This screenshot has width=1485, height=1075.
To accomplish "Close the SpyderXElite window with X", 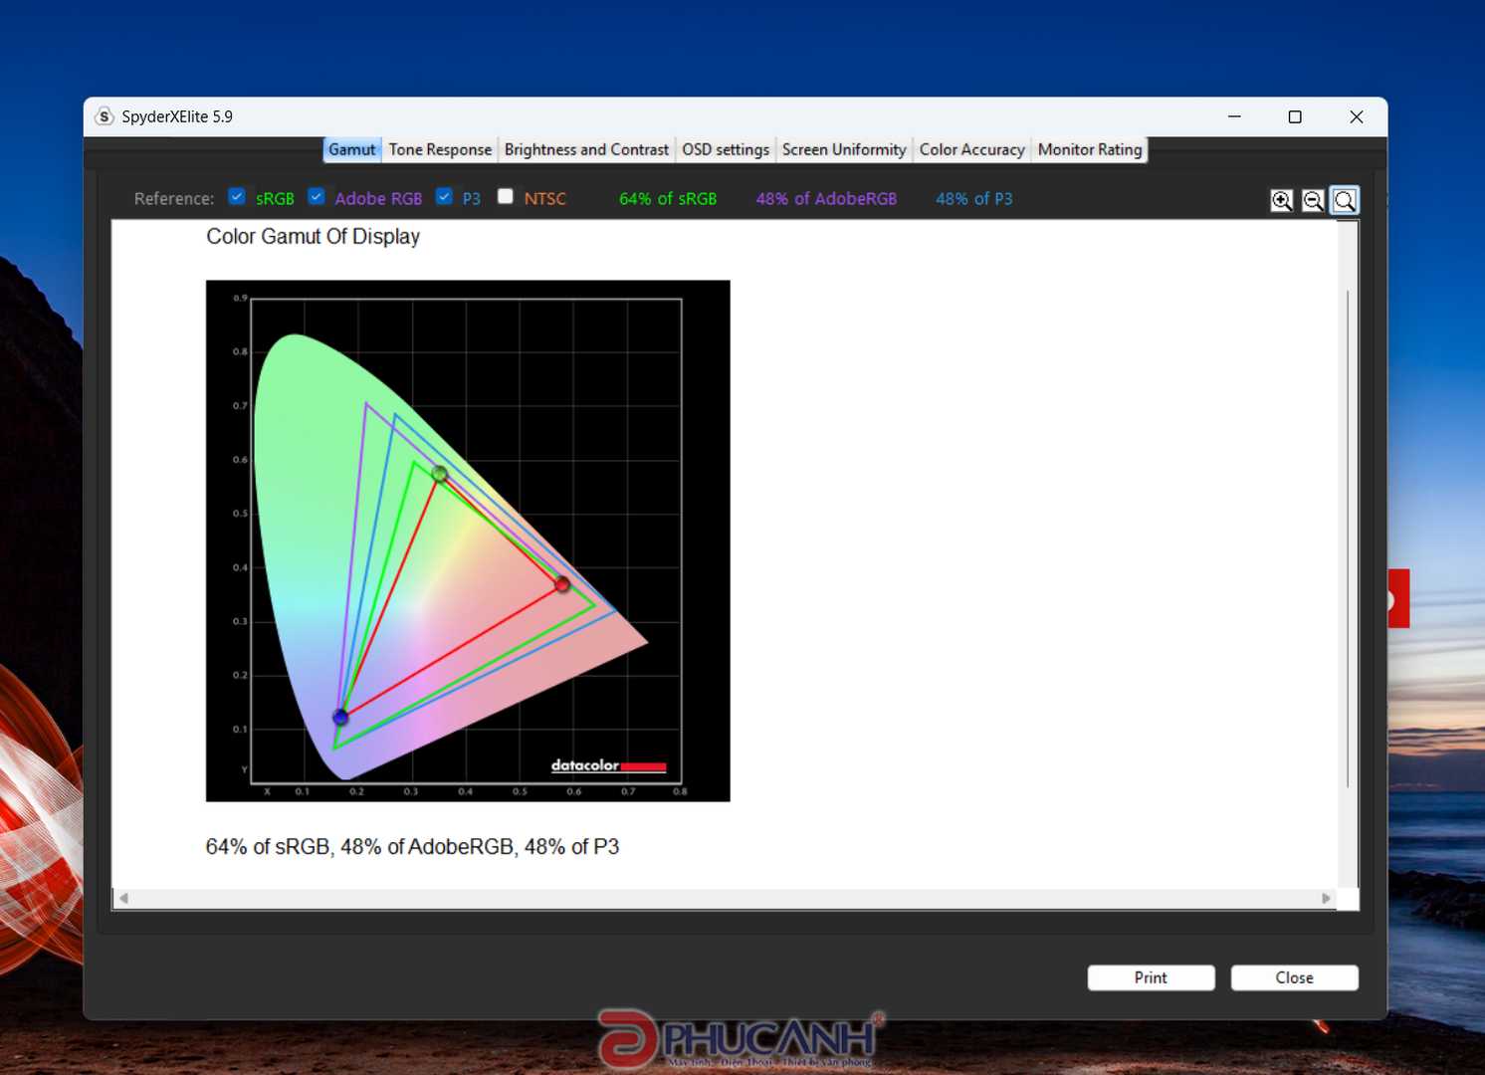I will pyautogui.click(x=1356, y=116).
